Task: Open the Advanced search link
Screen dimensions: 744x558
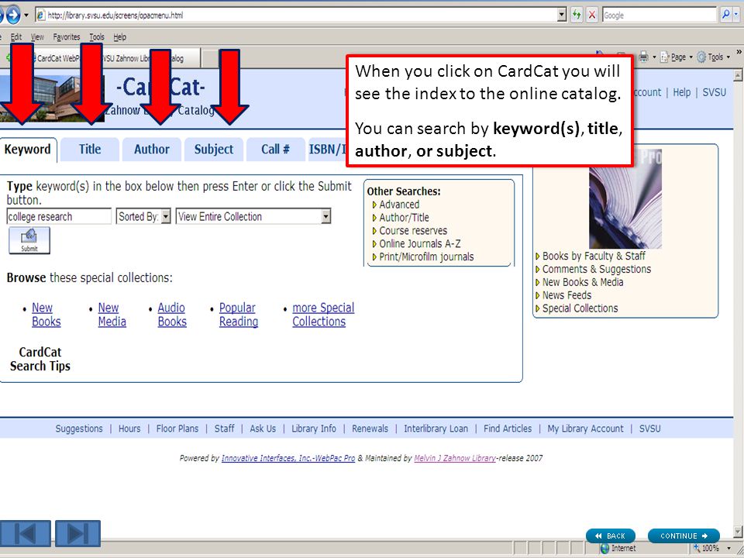Action: pos(399,205)
